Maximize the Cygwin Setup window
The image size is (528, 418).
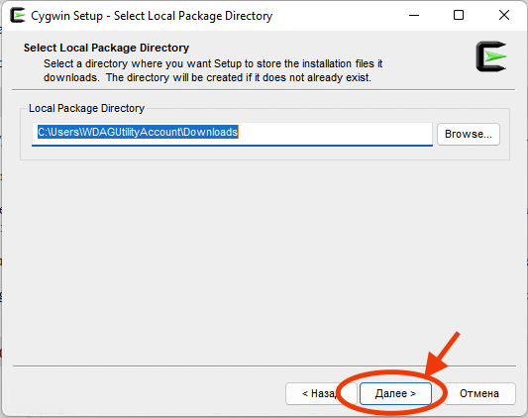click(x=459, y=15)
